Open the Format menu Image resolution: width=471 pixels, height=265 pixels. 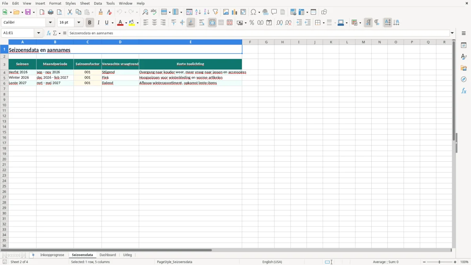coord(55,3)
